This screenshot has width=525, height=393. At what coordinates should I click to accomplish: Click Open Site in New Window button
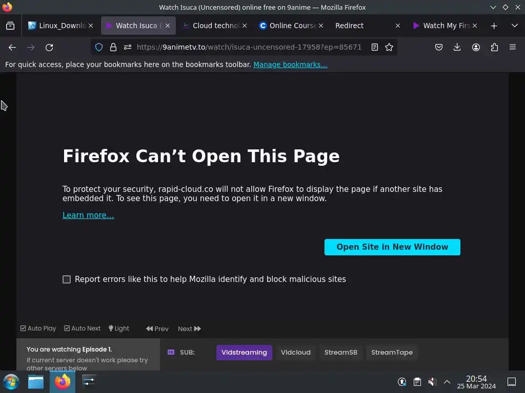coord(392,247)
